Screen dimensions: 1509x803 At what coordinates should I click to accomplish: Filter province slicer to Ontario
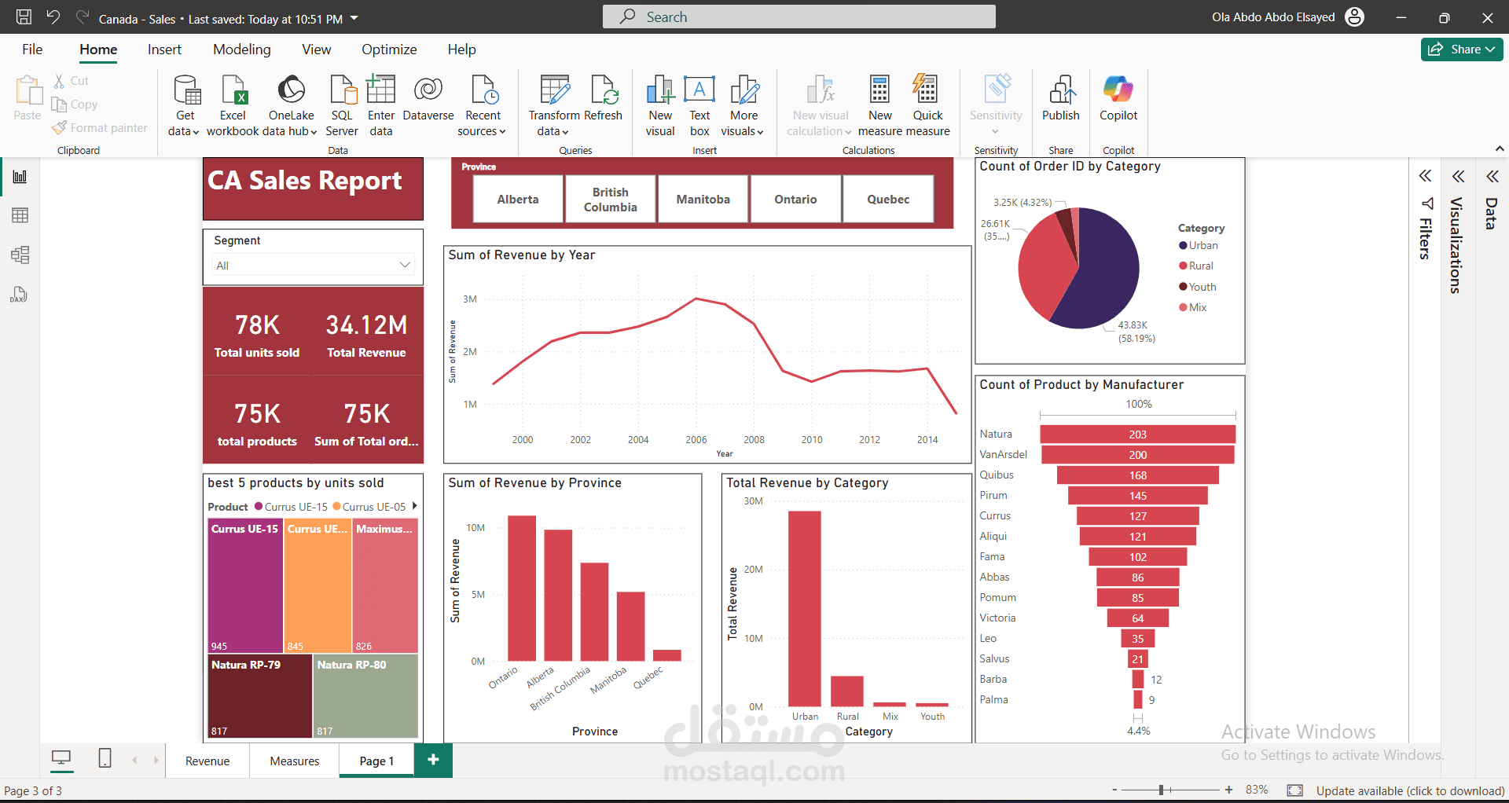coord(796,199)
